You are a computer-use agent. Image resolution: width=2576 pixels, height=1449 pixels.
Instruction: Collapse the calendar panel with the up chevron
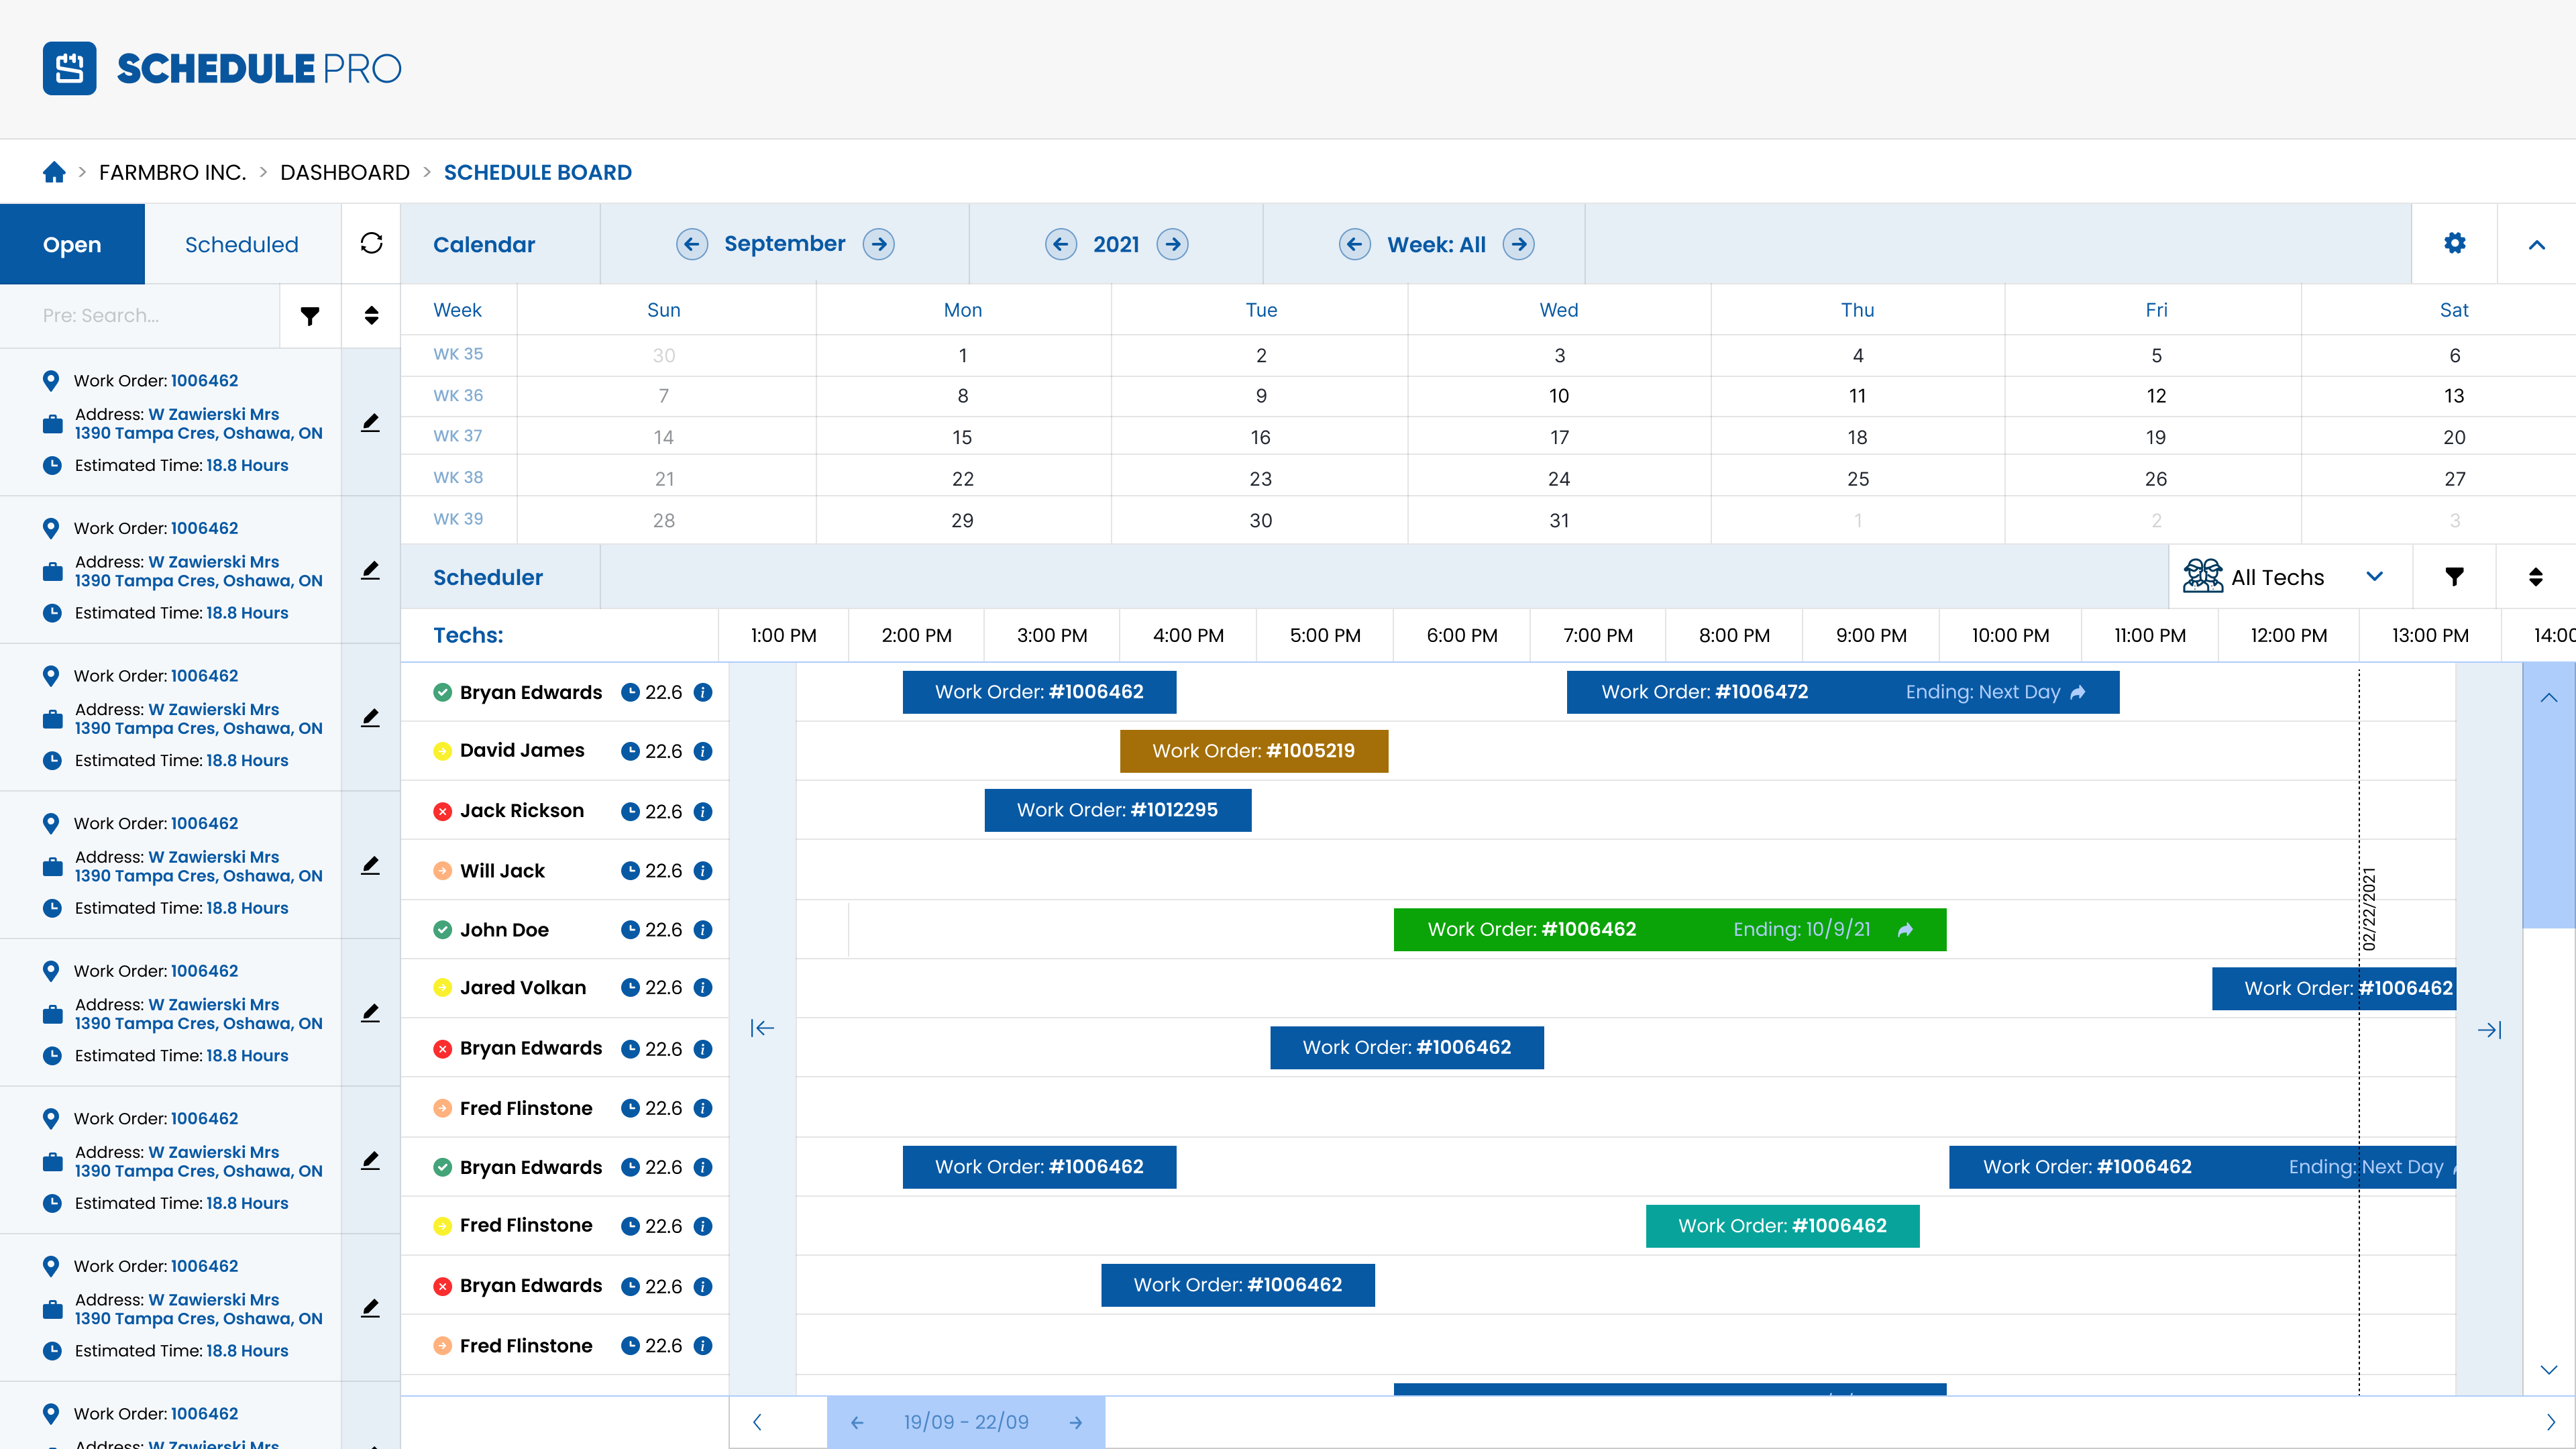(2536, 244)
